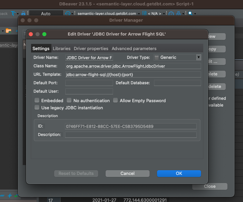Click Cancel in the Edit Driver dialog

point(128,173)
